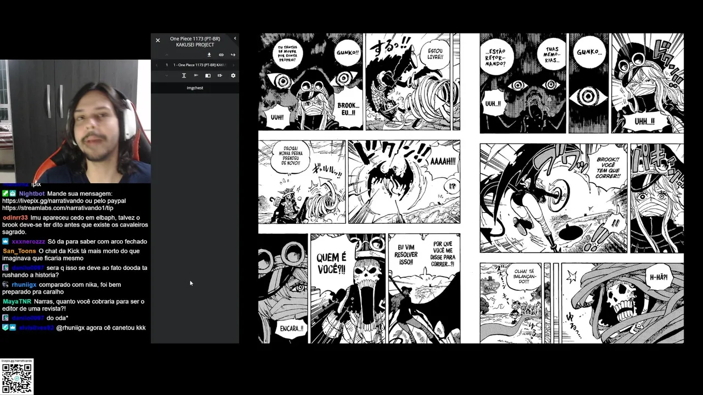
Task: Click the odinrr33 username in chat
Action: coord(15,218)
